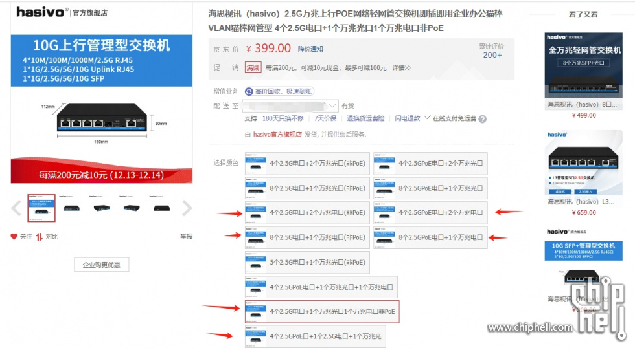Choose option 8个2.5G电口+1个万兆电口(非PoE)

pyautogui.click(x=307, y=237)
